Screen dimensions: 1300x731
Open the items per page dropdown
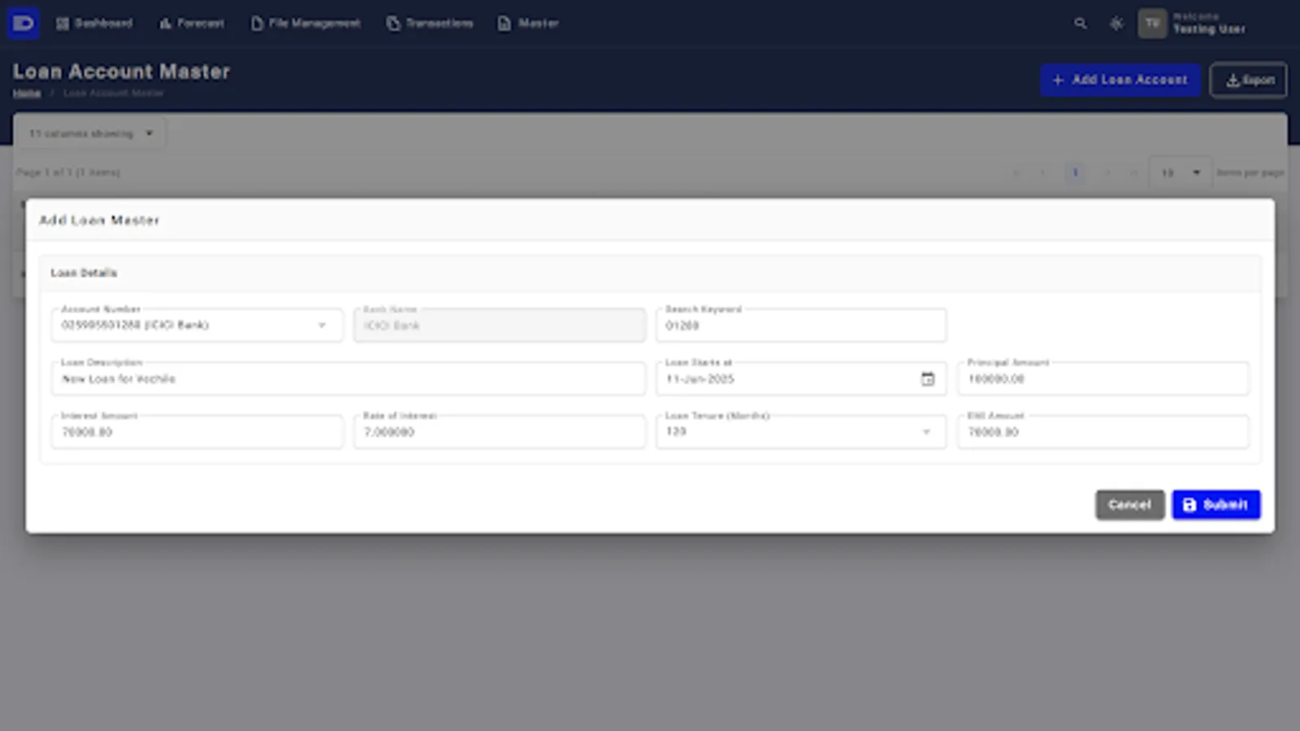1181,172
